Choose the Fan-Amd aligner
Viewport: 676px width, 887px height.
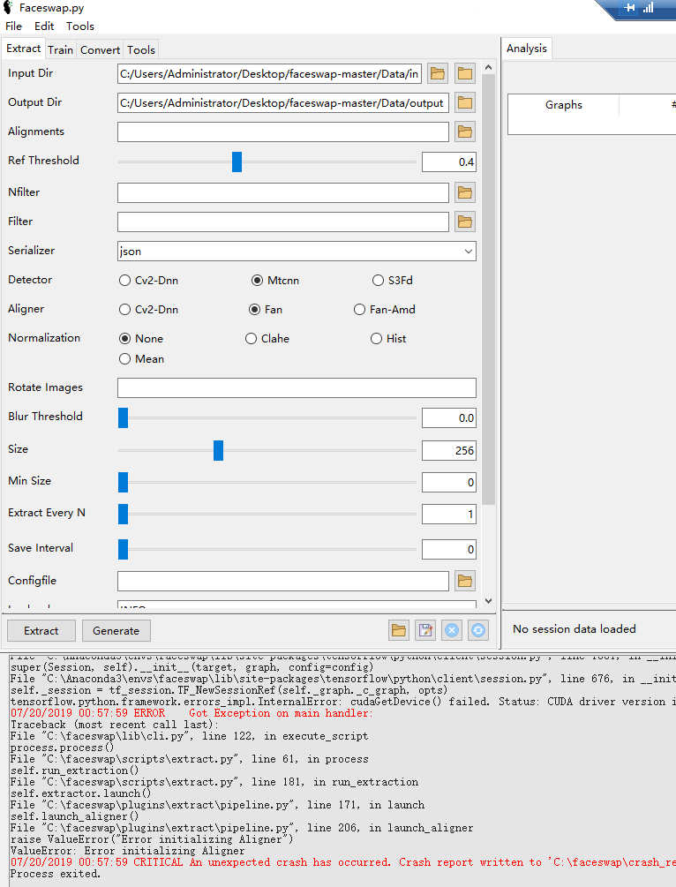point(385,310)
